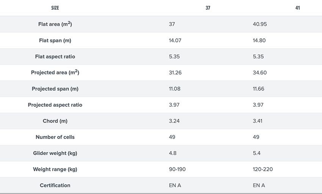
Task: Select projected area value 34.60
Action: coord(259,73)
